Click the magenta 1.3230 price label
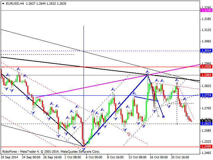This screenshot has height=160, width=213. (205, 11)
